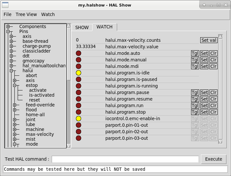Click Set val for halui.max-velocity.counts

[x=209, y=40]
